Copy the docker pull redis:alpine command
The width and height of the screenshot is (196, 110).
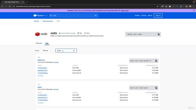(x=156, y=88)
